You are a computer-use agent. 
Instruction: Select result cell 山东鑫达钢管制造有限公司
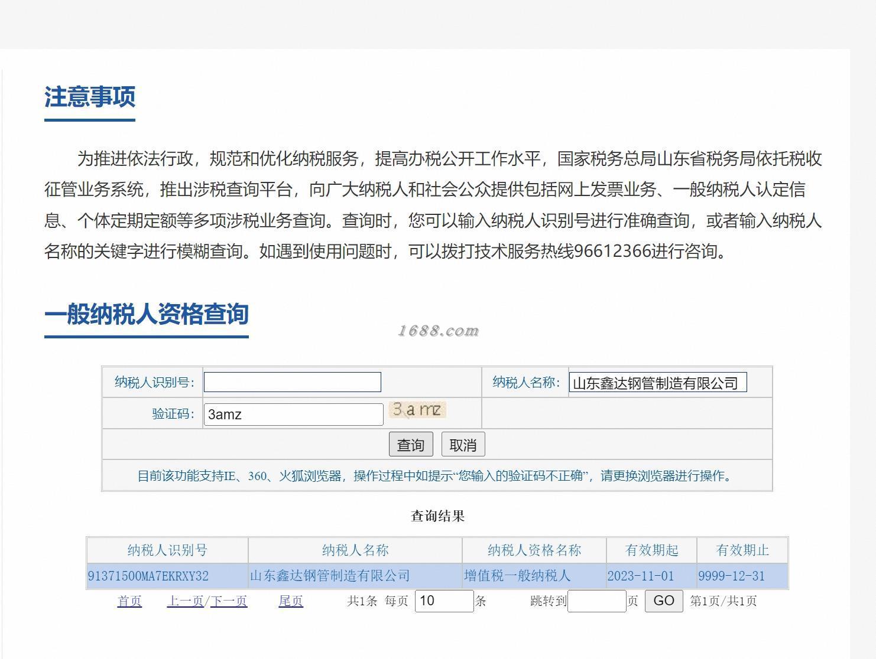click(x=355, y=576)
